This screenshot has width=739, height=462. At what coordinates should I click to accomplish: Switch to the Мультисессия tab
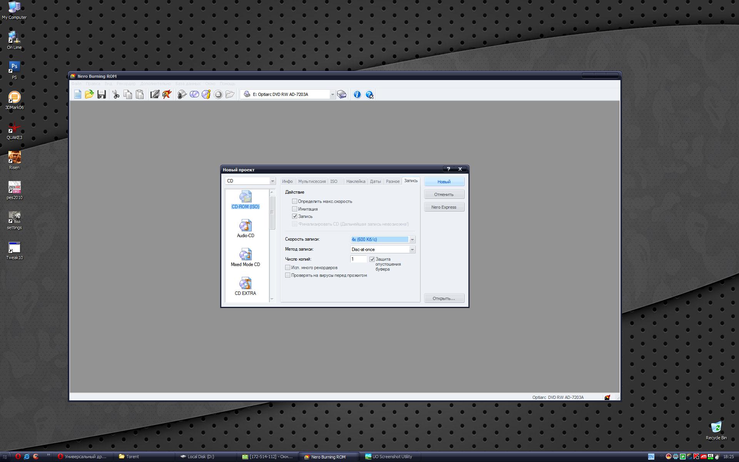tap(312, 181)
